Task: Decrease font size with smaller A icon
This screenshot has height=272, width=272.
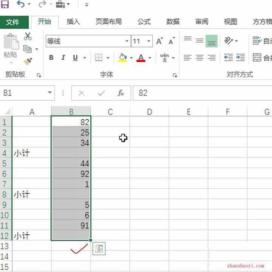Action: click(x=172, y=41)
